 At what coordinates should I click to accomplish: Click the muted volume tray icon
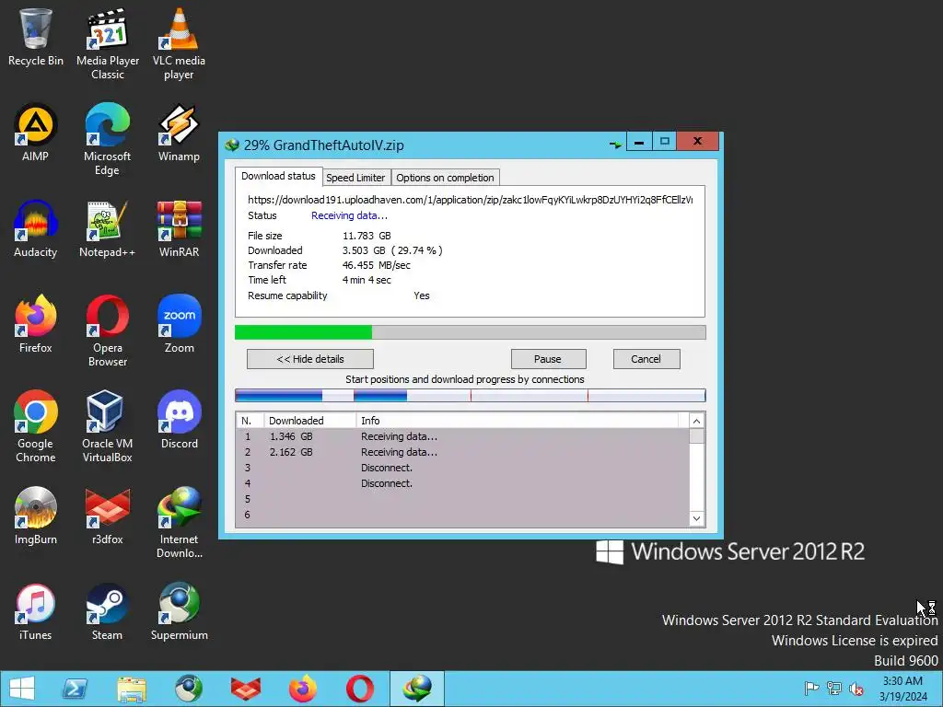856,689
